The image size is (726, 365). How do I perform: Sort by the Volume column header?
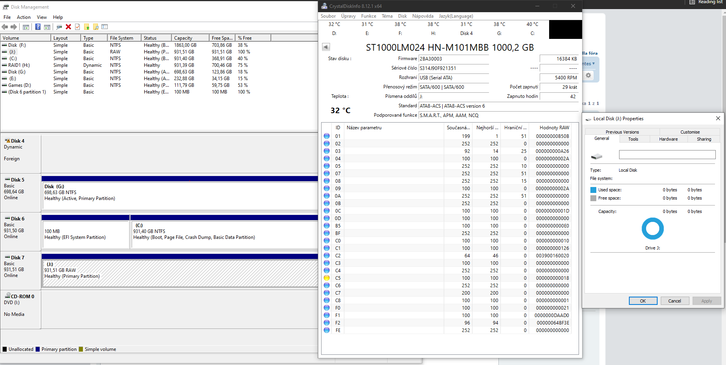(26, 38)
